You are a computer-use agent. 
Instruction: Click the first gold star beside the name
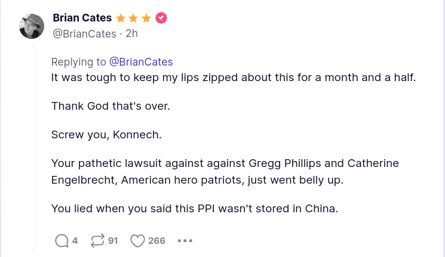pyautogui.click(x=121, y=18)
